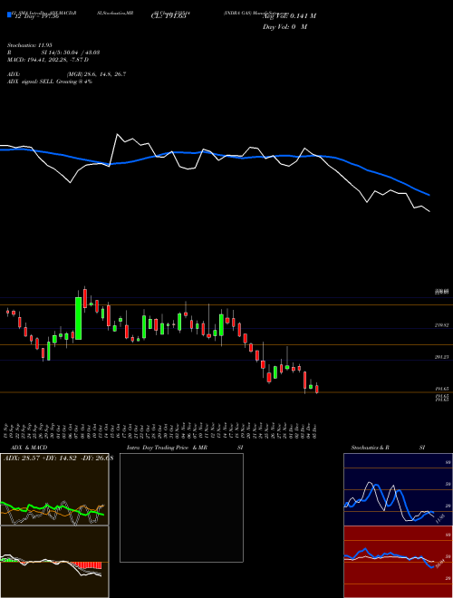The height and width of the screenshot is (598, 453).
Task: Click the 'Day Vol: 0 M' text
Action: click(284, 27)
